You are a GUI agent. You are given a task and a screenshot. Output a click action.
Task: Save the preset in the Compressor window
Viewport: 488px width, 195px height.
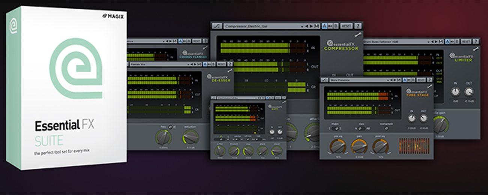316,26
